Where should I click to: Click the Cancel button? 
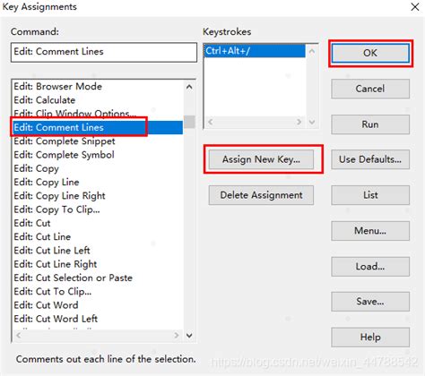370,89
